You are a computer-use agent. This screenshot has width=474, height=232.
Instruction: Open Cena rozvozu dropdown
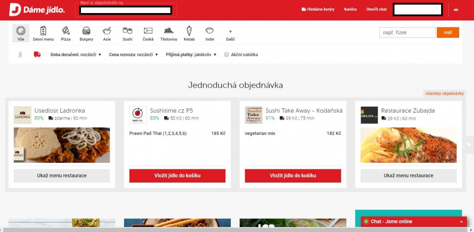(133, 55)
